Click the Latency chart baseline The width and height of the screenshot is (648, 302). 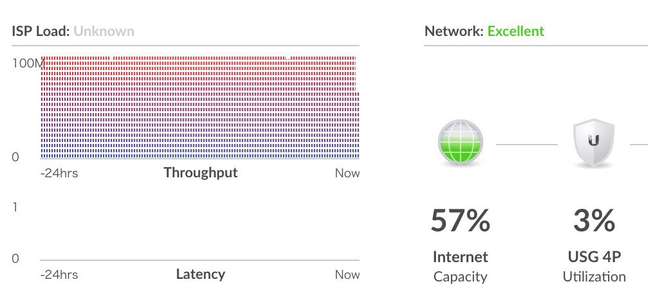(x=200, y=260)
